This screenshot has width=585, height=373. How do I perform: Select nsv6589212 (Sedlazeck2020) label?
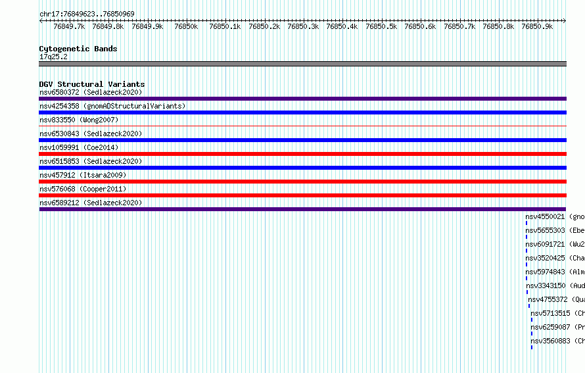tap(91, 203)
